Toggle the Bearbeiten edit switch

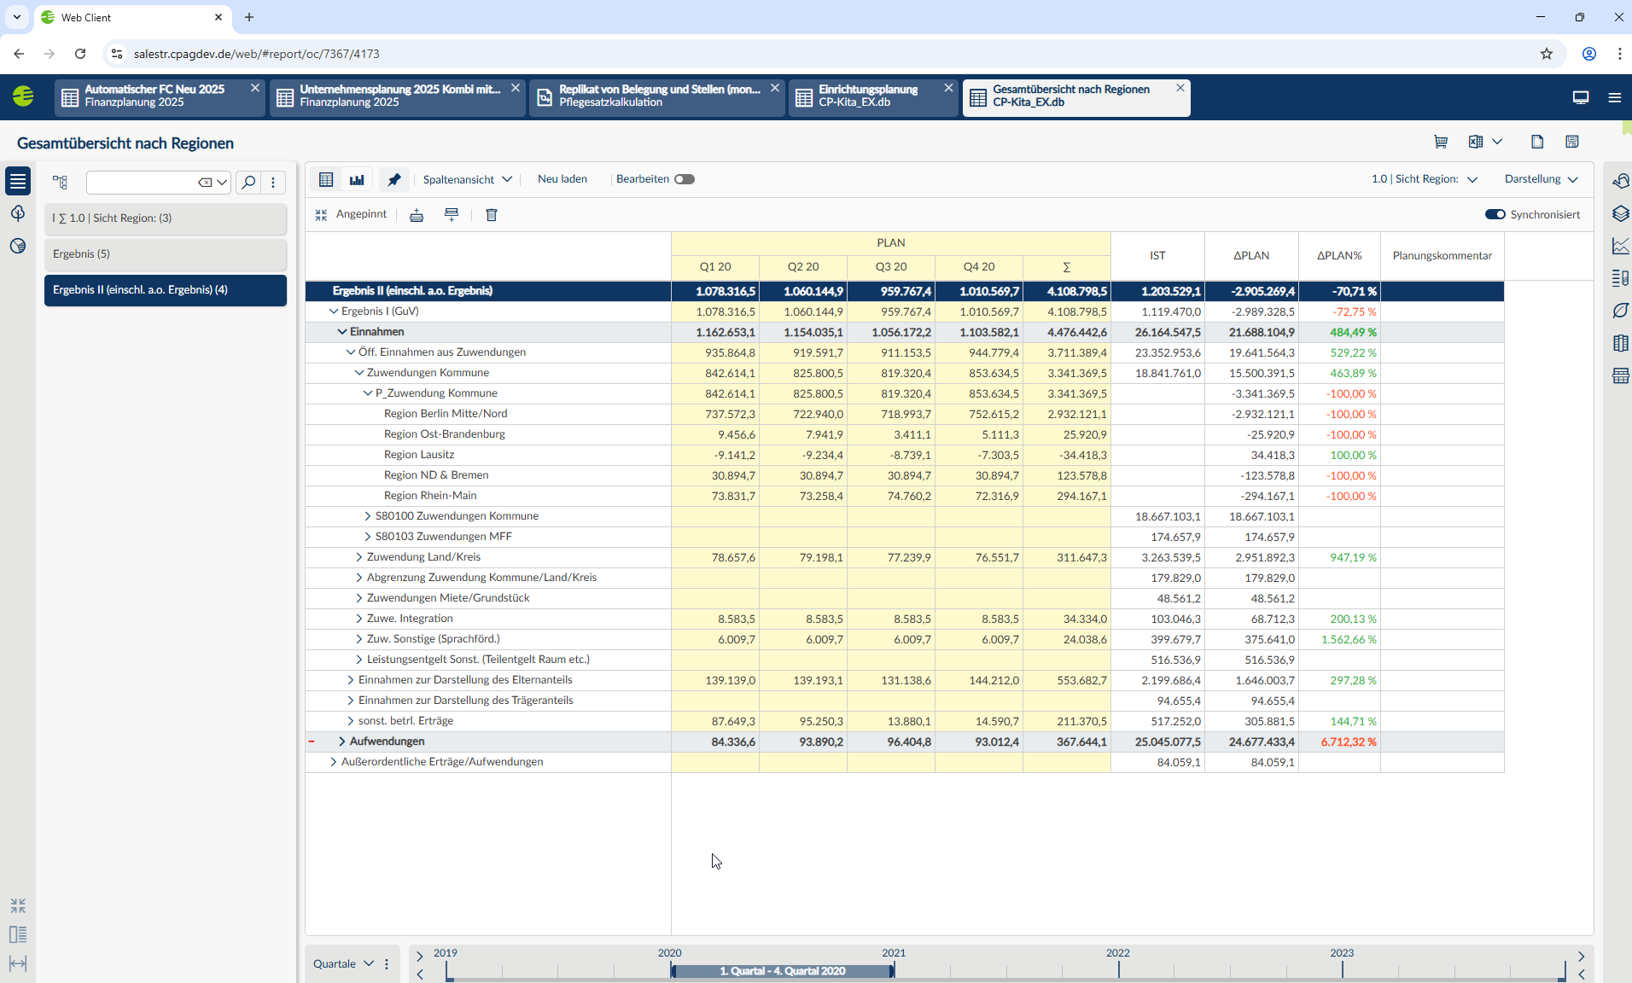pos(684,179)
